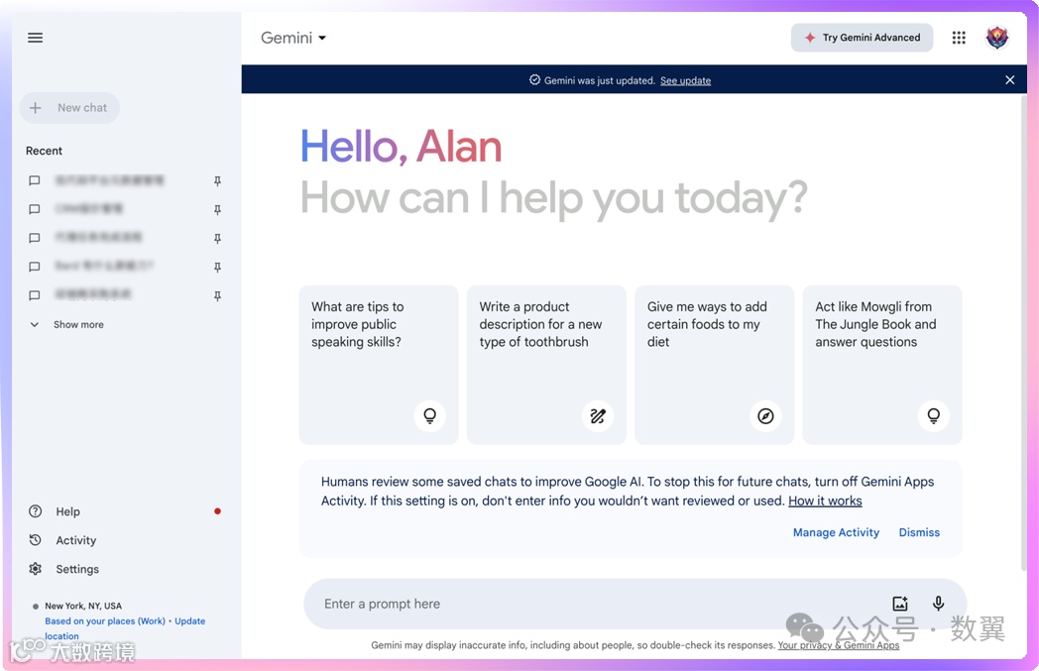1039x671 pixels.
Task: Open the Gemini model dropdown
Action: 293,38
